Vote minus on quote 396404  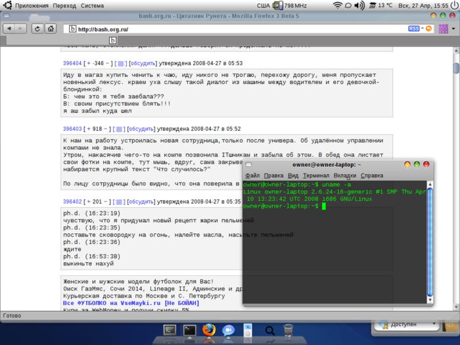(107, 63)
